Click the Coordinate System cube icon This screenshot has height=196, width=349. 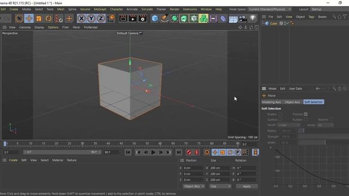[x=111, y=19]
